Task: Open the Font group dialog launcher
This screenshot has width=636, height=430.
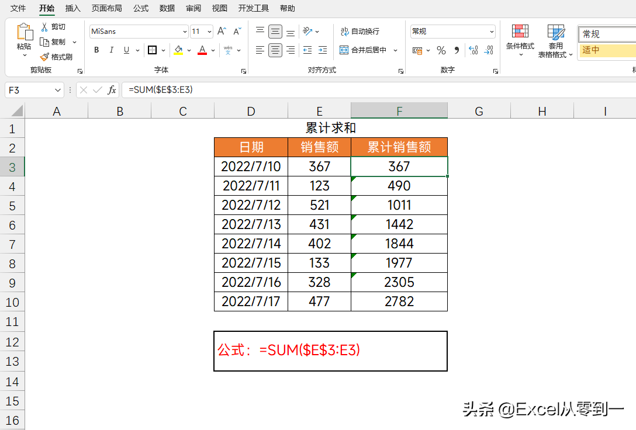Action: [x=244, y=71]
